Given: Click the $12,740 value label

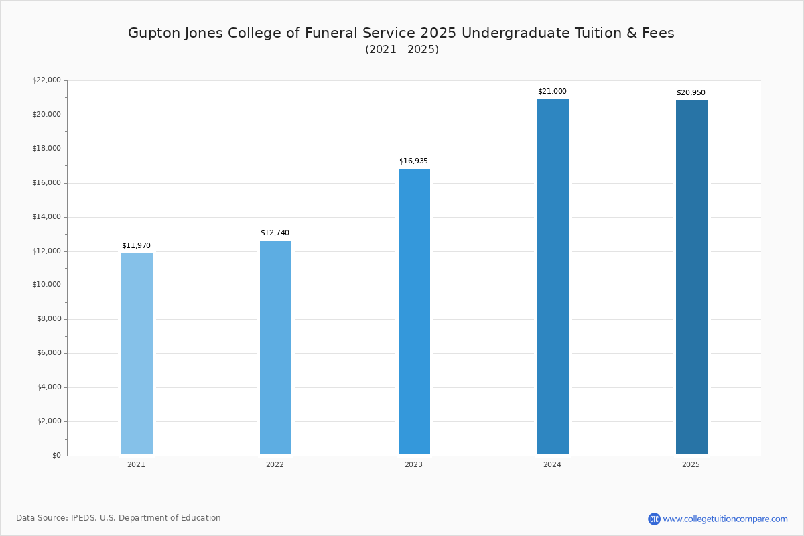Looking at the screenshot, I should pos(275,232).
